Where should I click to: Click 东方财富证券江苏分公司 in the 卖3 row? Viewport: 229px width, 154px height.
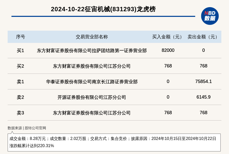tap(92, 113)
